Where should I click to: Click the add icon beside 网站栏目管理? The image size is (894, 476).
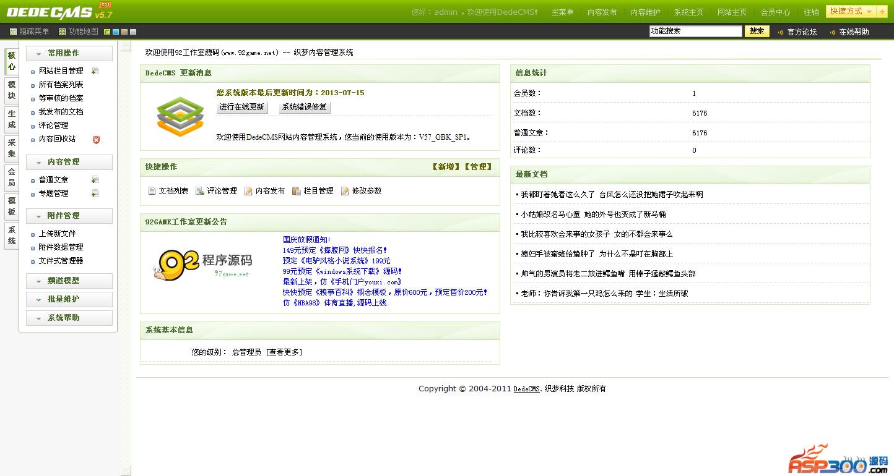pos(95,71)
